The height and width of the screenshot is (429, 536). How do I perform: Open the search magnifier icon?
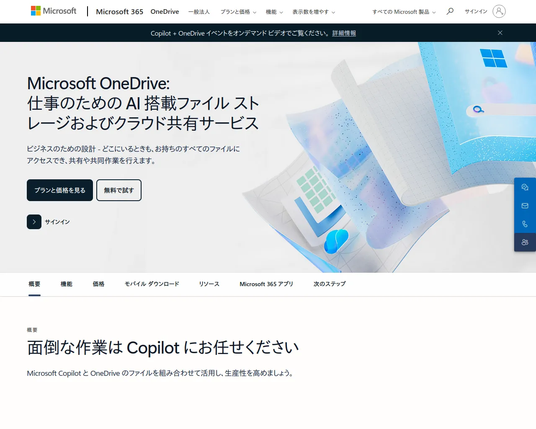tap(450, 11)
